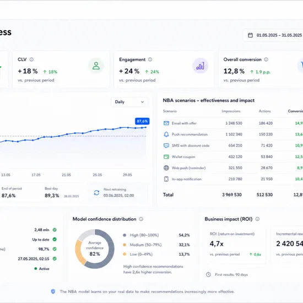Click the CLV info icon
This screenshot has width=303, height=303.
click(31, 59)
